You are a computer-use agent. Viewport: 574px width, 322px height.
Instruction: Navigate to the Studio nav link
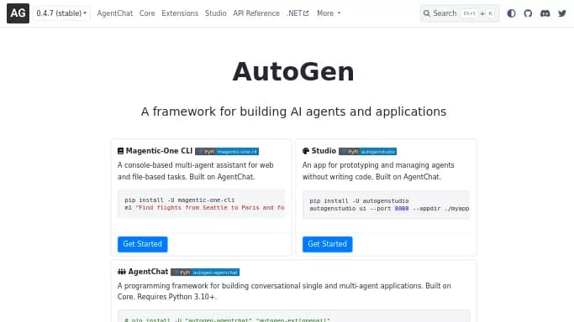pyautogui.click(x=216, y=13)
